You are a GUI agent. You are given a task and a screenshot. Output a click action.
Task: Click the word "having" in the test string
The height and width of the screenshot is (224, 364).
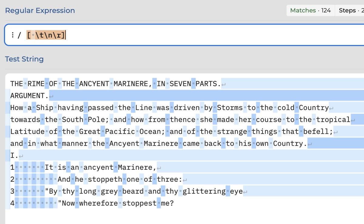[x=70, y=108]
